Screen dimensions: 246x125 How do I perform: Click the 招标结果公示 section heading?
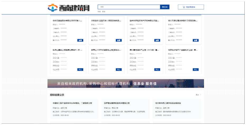[57, 95]
